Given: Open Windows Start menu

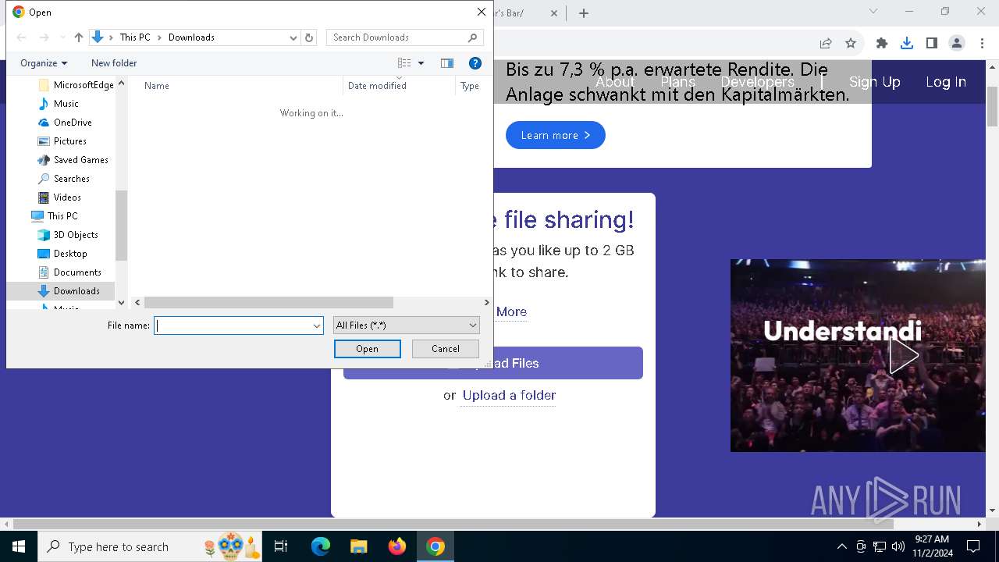Looking at the screenshot, I should click(19, 546).
